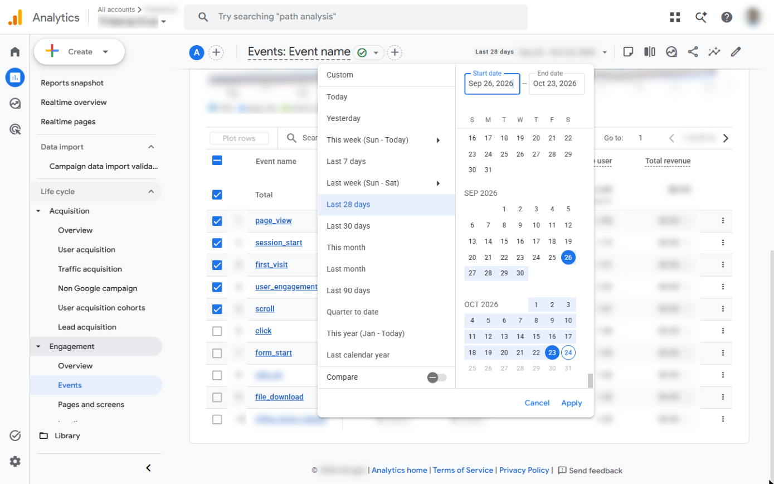Open the scroll event link

pyautogui.click(x=265, y=308)
